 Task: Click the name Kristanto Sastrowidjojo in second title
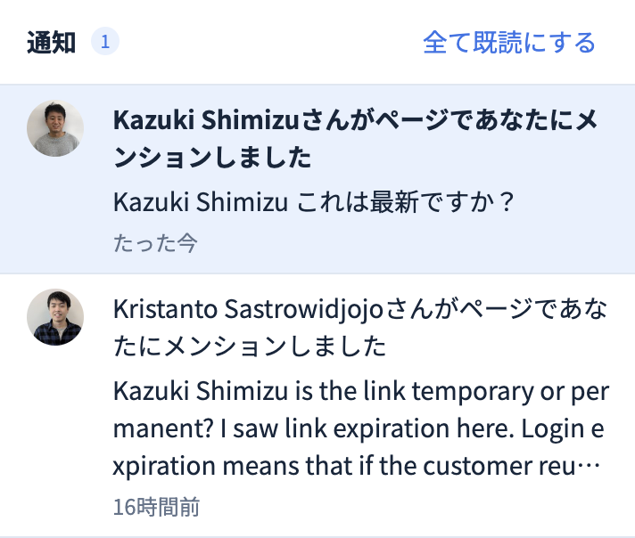tap(248, 309)
